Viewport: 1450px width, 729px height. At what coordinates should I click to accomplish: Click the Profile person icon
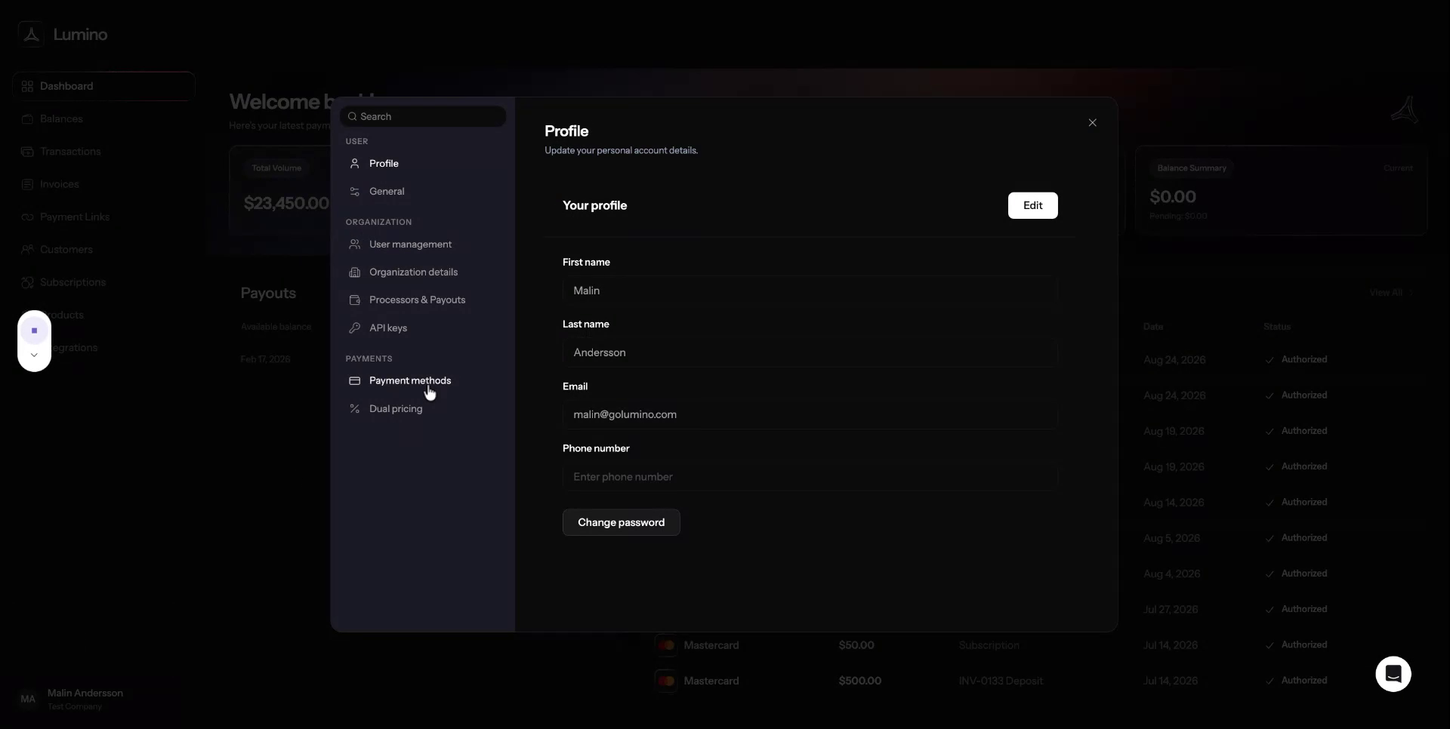pos(354,163)
